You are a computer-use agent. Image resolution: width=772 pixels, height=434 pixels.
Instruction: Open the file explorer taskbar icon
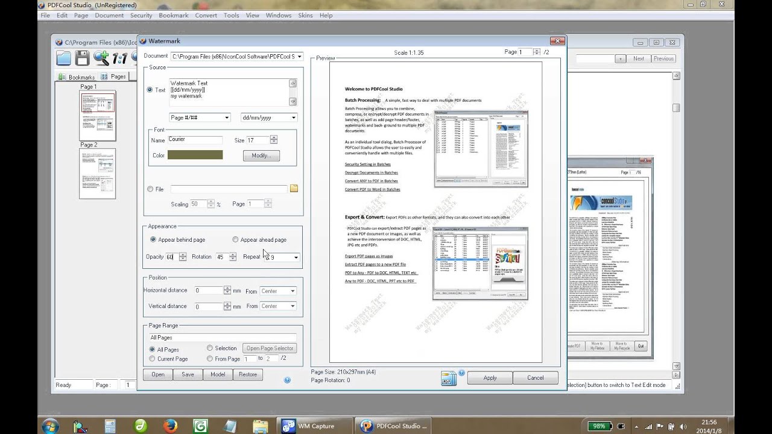pyautogui.click(x=261, y=427)
